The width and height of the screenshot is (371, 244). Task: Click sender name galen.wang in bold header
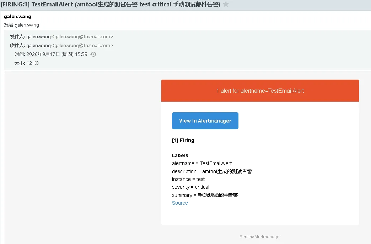point(17,17)
